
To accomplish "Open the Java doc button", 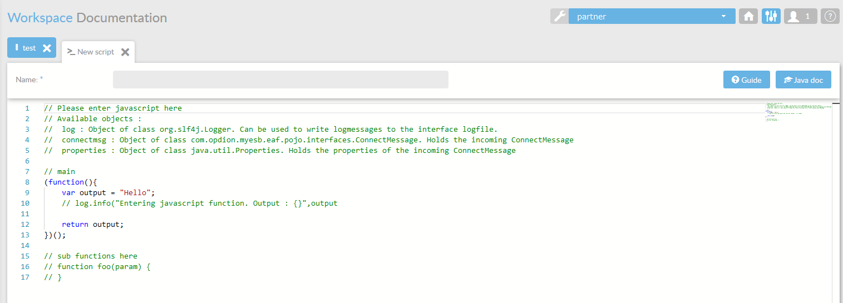I will coord(803,80).
